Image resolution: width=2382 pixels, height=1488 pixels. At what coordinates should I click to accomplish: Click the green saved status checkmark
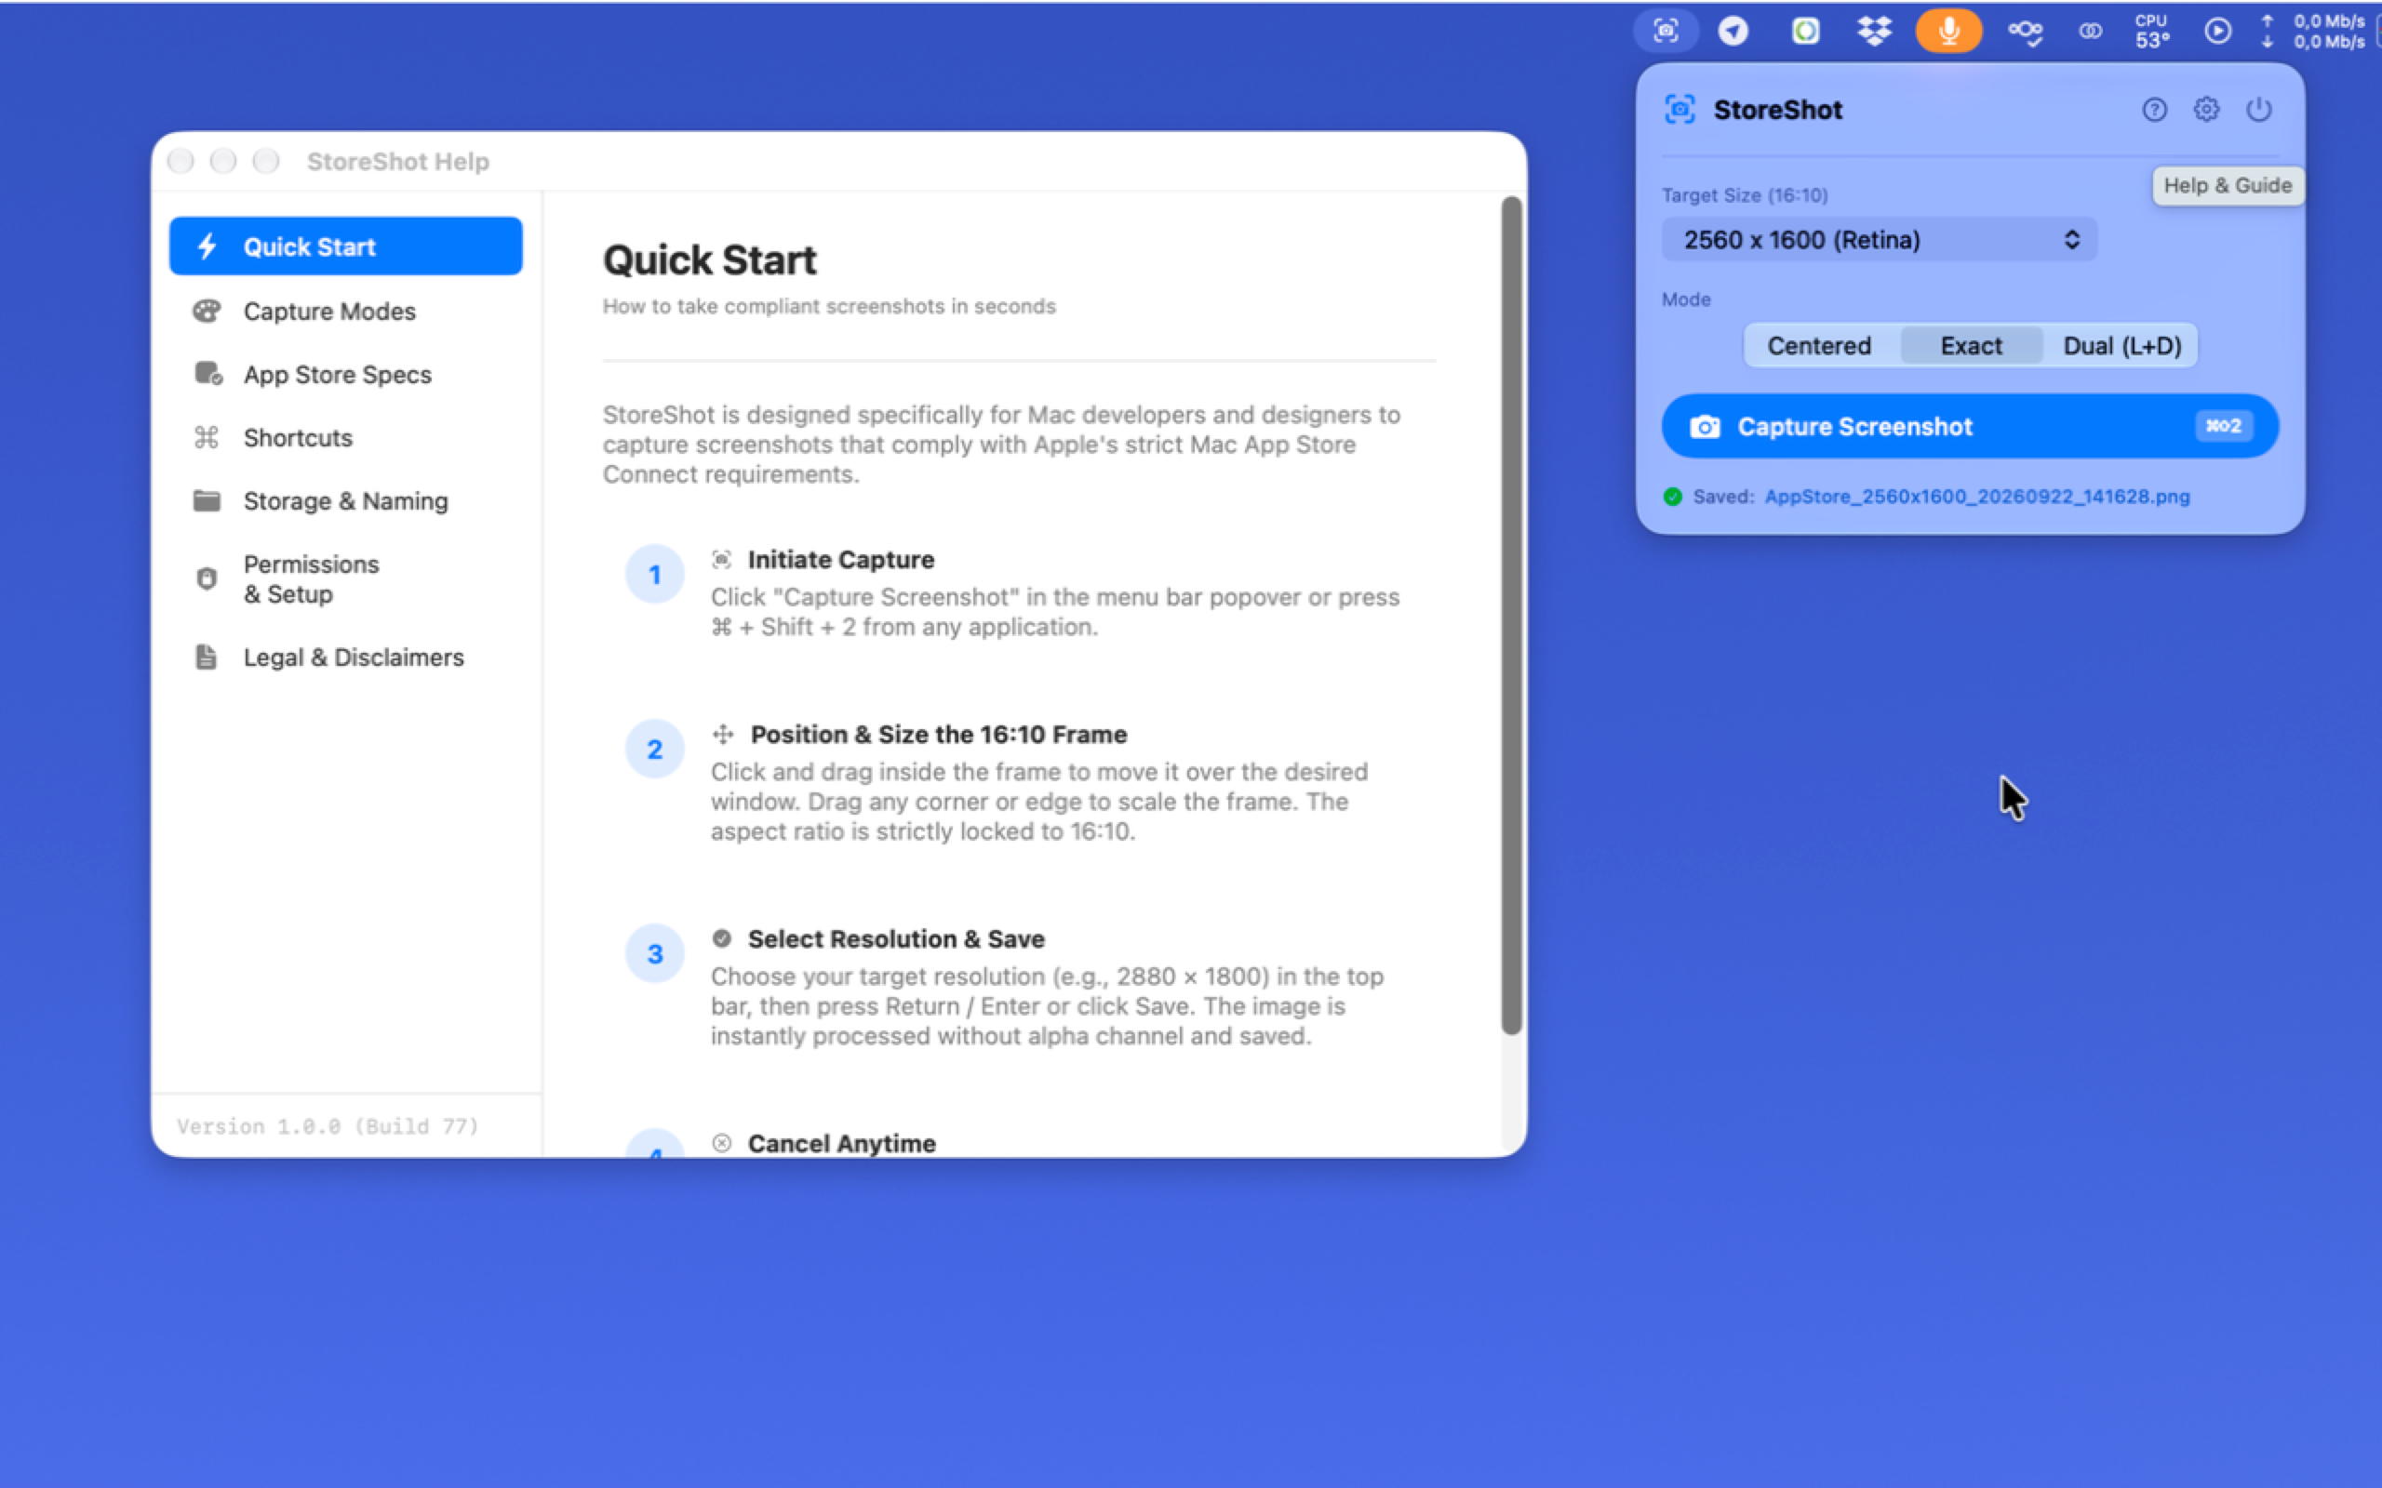point(1672,496)
